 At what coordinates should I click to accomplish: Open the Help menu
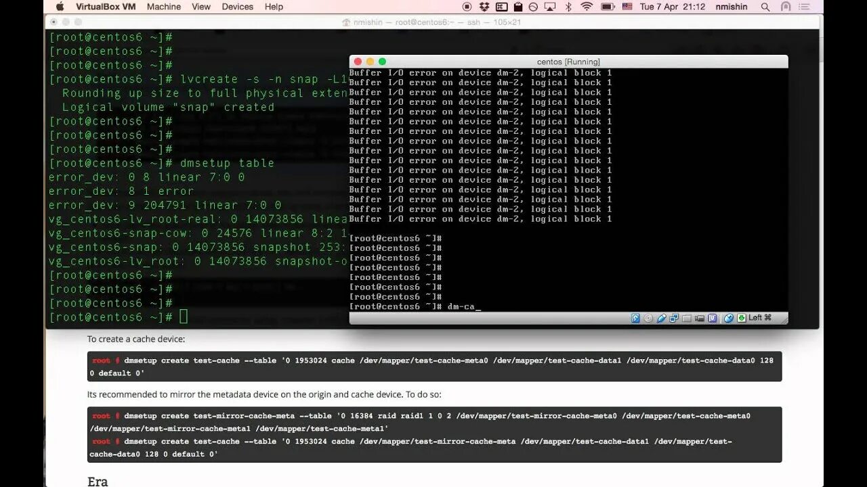[274, 7]
